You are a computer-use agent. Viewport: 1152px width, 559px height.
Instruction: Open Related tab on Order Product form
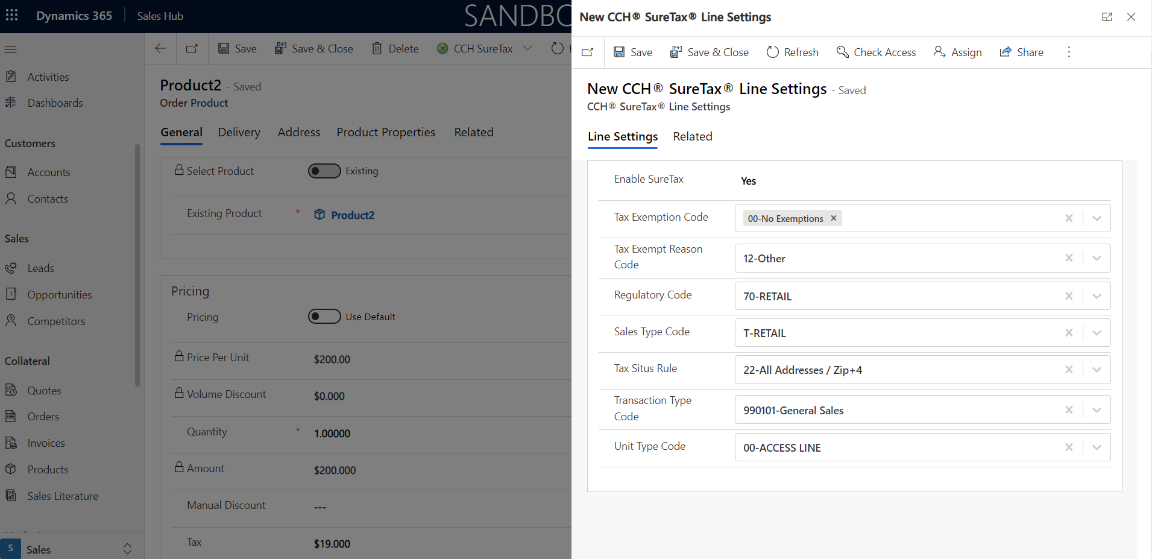(x=474, y=132)
